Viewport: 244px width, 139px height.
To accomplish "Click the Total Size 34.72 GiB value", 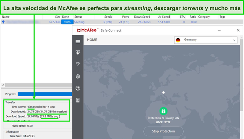I will tap(29, 136).
